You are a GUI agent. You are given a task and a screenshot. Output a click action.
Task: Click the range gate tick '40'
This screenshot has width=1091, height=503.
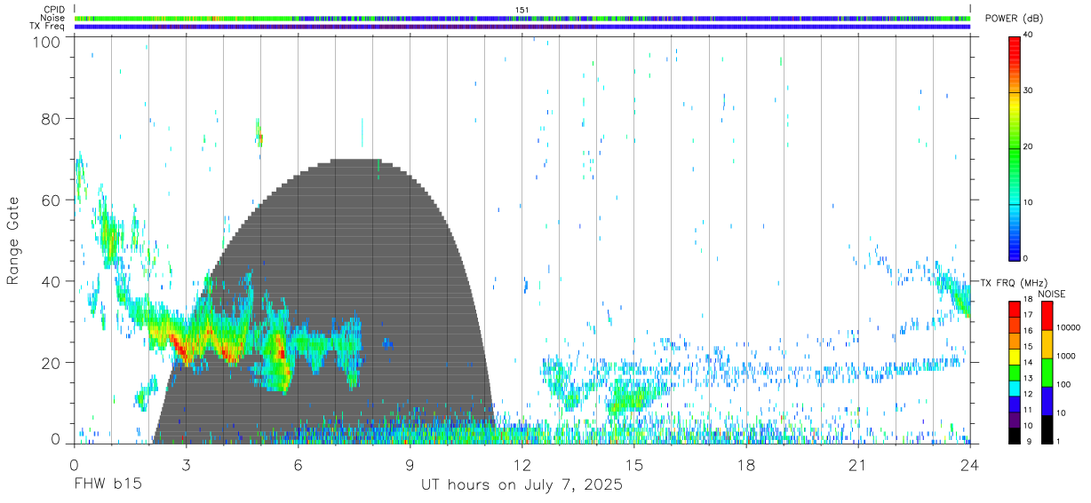tap(52, 281)
